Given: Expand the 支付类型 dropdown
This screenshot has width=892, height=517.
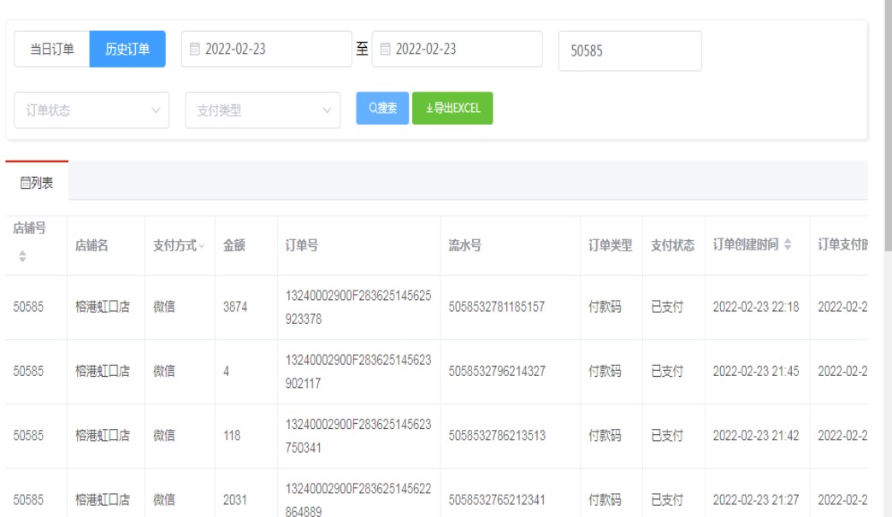Looking at the screenshot, I should coord(262,110).
